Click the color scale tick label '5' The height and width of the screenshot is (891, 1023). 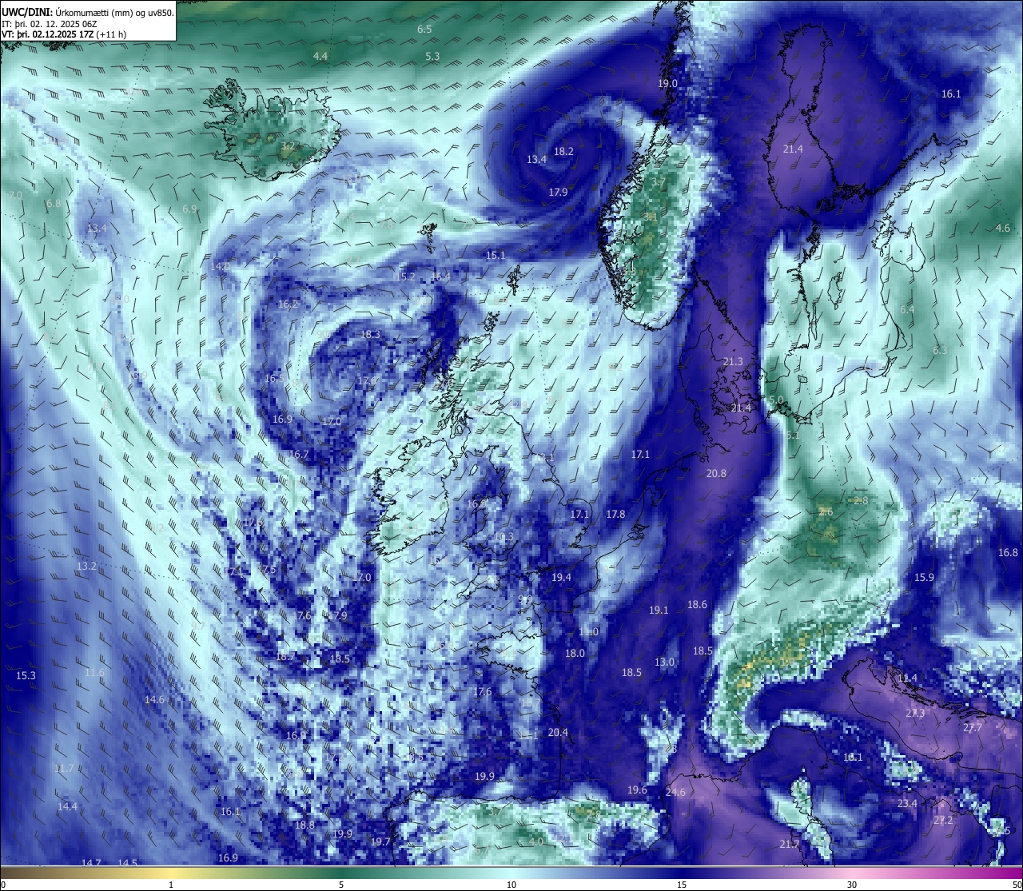[341, 885]
